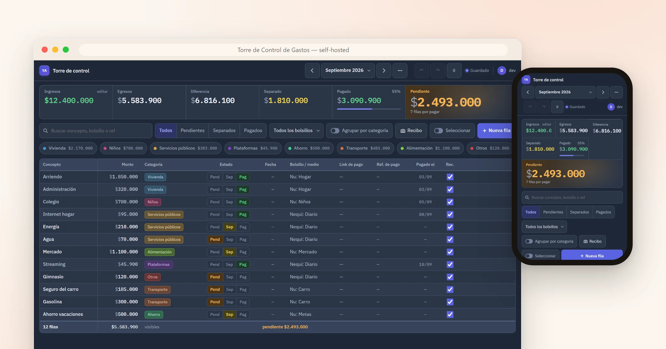Screen dimensions: 666x349
Task: Click the next month arrow on phone view
Action: pyautogui.click(x=603, y=92)
